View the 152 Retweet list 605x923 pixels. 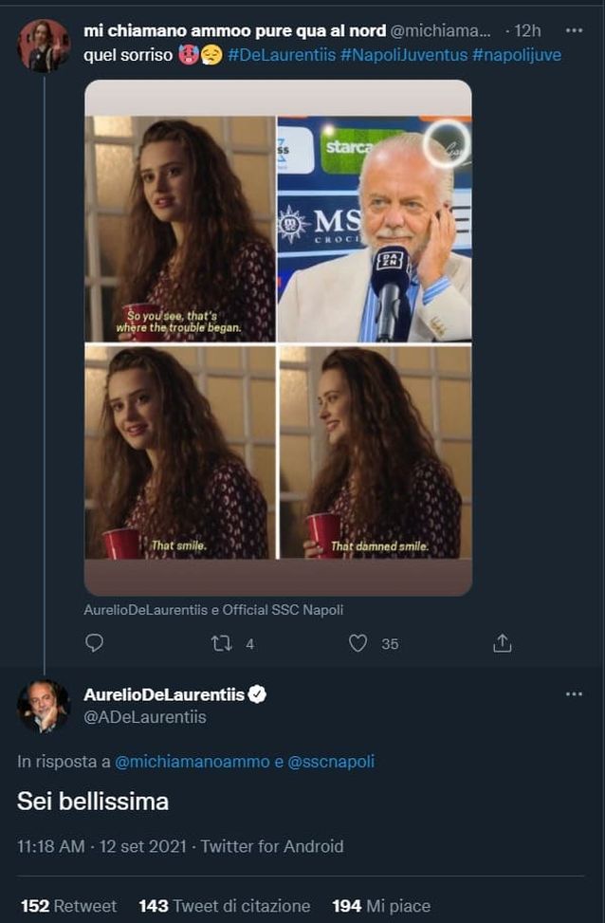pyautogui.click(x=68, y=906)
